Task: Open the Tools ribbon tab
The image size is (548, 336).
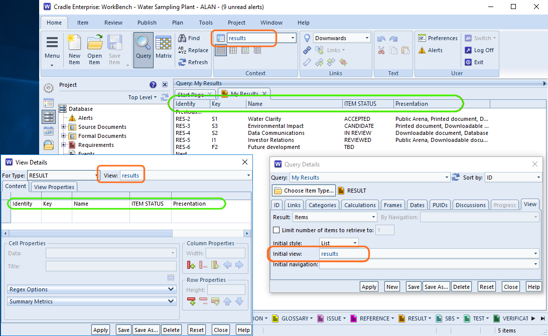Action: tap(206, 23)
